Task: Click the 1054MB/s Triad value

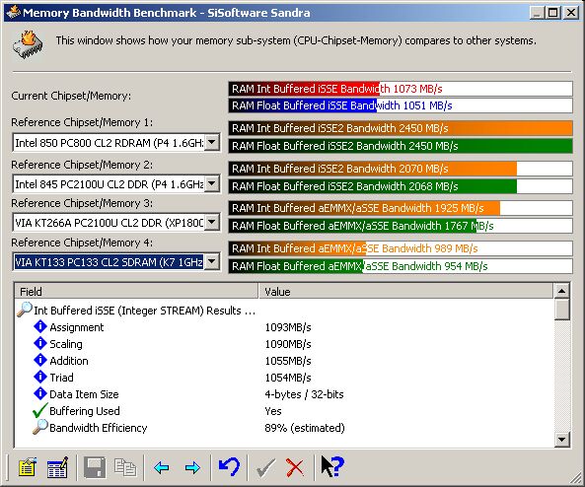Action: [x=288, y=378]
